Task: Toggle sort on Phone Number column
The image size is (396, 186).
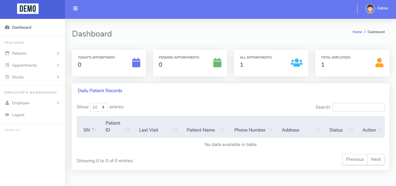Action: coord(270,130)
